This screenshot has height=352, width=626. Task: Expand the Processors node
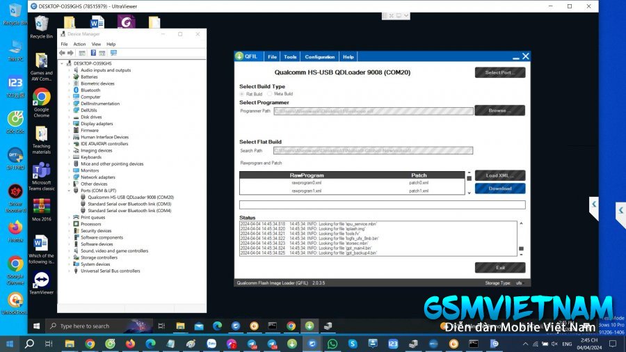tap(69, 224)
